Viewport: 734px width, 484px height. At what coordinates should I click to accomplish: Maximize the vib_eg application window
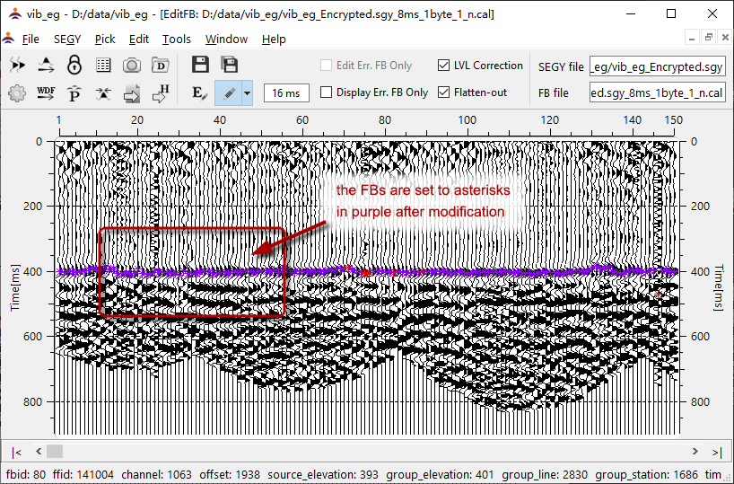pos(671,13)
